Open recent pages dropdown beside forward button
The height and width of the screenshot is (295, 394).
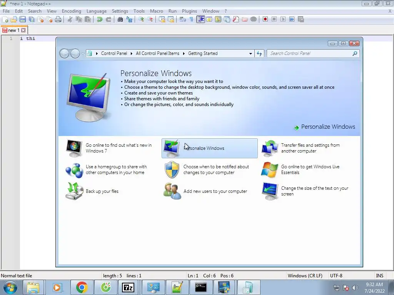(83, 53)
